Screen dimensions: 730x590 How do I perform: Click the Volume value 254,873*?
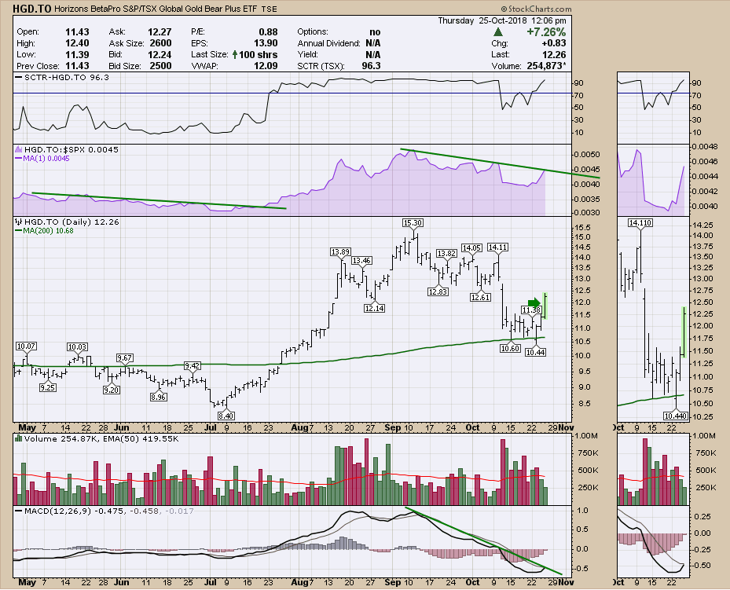coord(547,66)
